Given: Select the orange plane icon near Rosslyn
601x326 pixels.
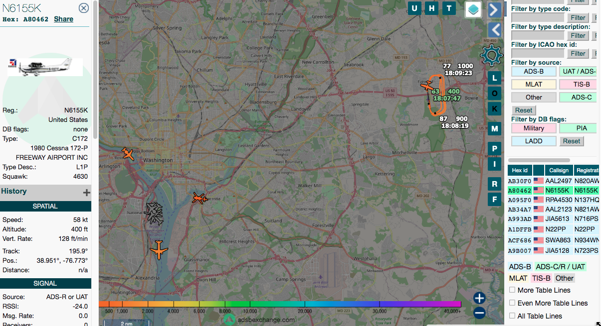Looking at the screenshot, I should pos(128,154).
